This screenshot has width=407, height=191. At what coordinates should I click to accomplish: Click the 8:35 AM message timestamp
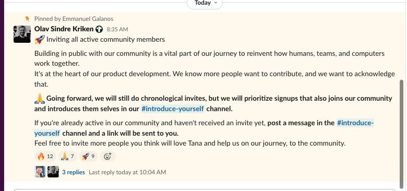(x=117, y=29)
